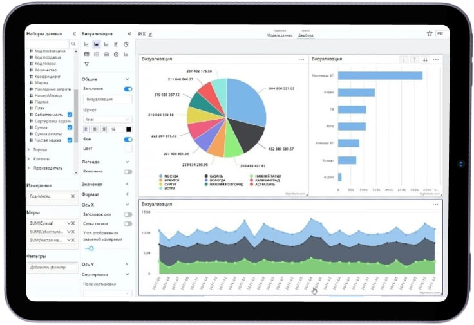
Task: Uncheck the Себестоимость checkbox
Action: [70, 115]
